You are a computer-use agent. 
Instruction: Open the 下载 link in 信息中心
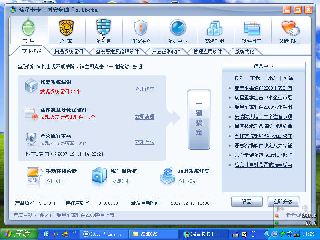255,78
